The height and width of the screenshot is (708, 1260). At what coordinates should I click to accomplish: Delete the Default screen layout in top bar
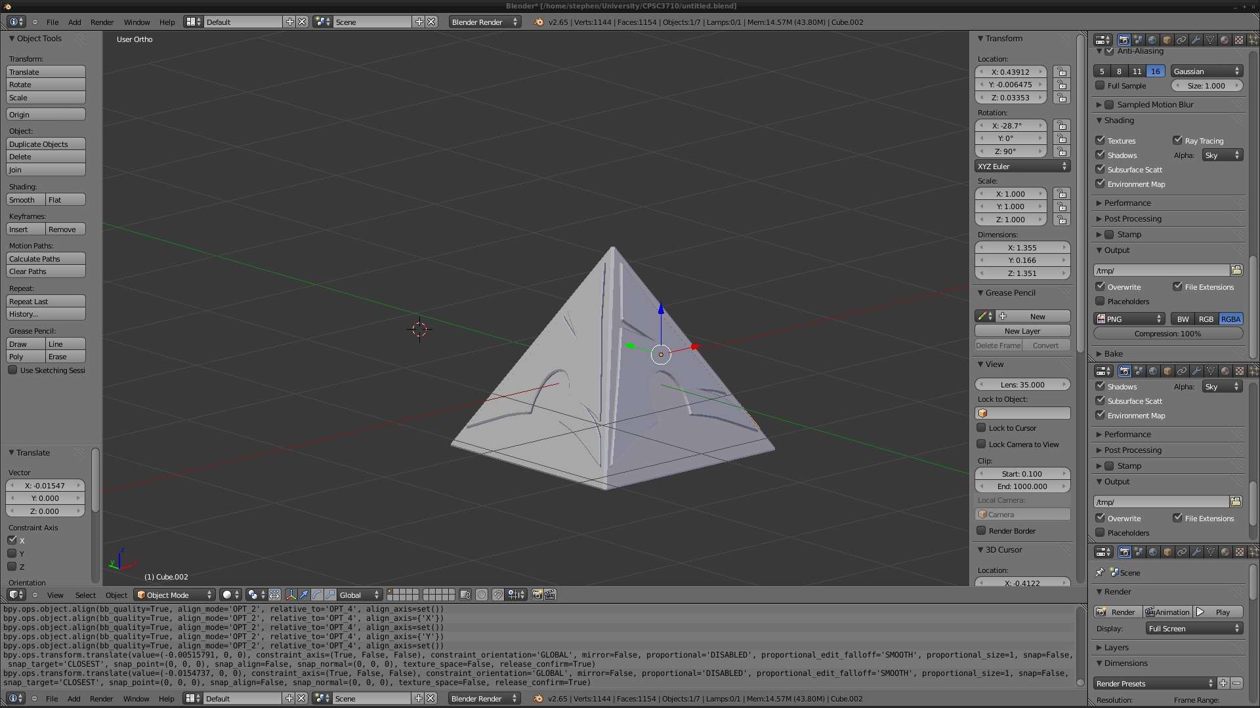tap(302, 22)
